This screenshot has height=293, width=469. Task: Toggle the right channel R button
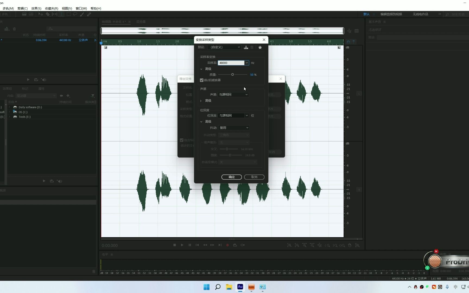coord(359,190)
